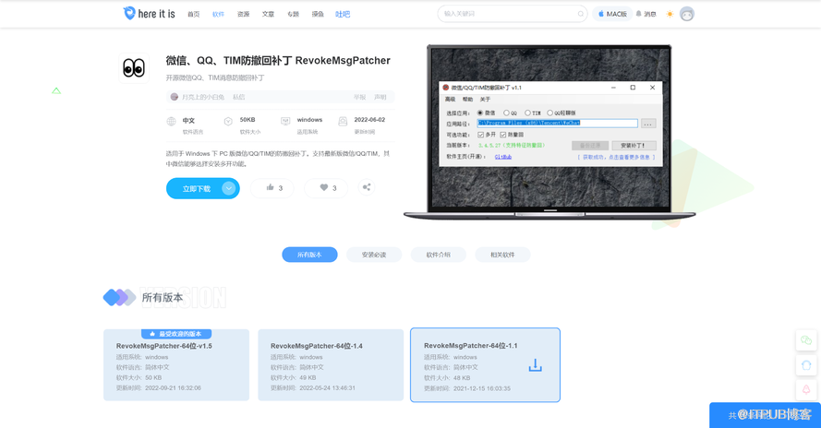The width and height of the screenshot is (821, 428).
Task: Click the 50KB file size icon
Action: point(228,122)
